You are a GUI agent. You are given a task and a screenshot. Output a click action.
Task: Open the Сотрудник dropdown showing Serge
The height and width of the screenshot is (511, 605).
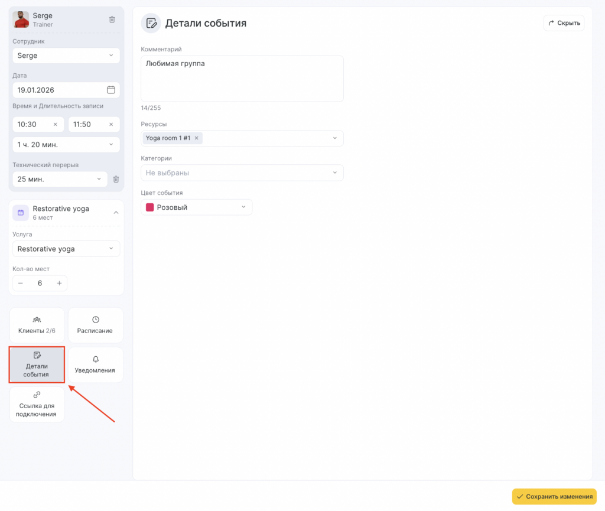pyautogui.click(x=66, y=56)
